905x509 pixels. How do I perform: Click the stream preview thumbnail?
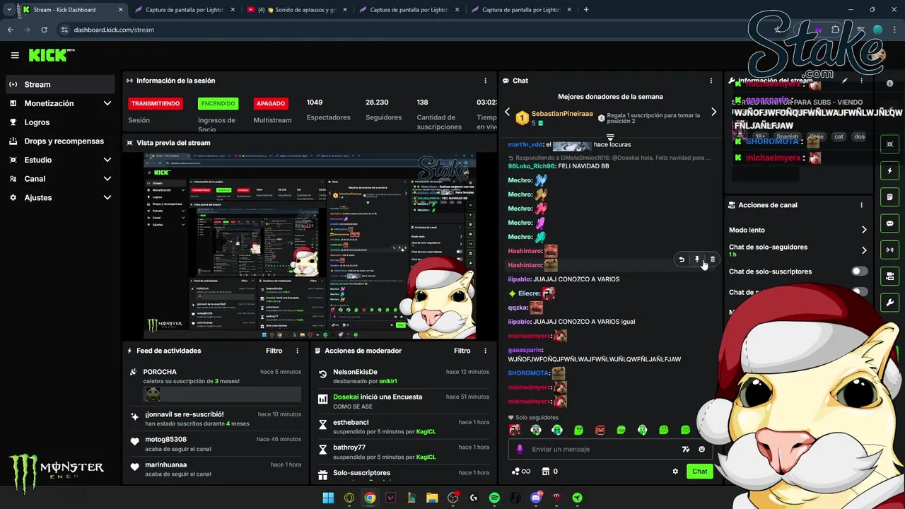coord(310,245)
